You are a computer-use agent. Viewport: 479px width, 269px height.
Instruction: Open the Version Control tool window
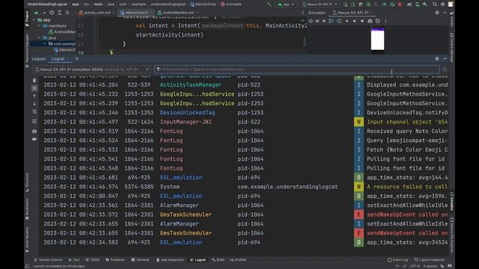[48, 260]
